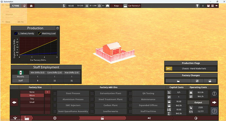Click the floppy disk save icon

(x=208, y=6)
